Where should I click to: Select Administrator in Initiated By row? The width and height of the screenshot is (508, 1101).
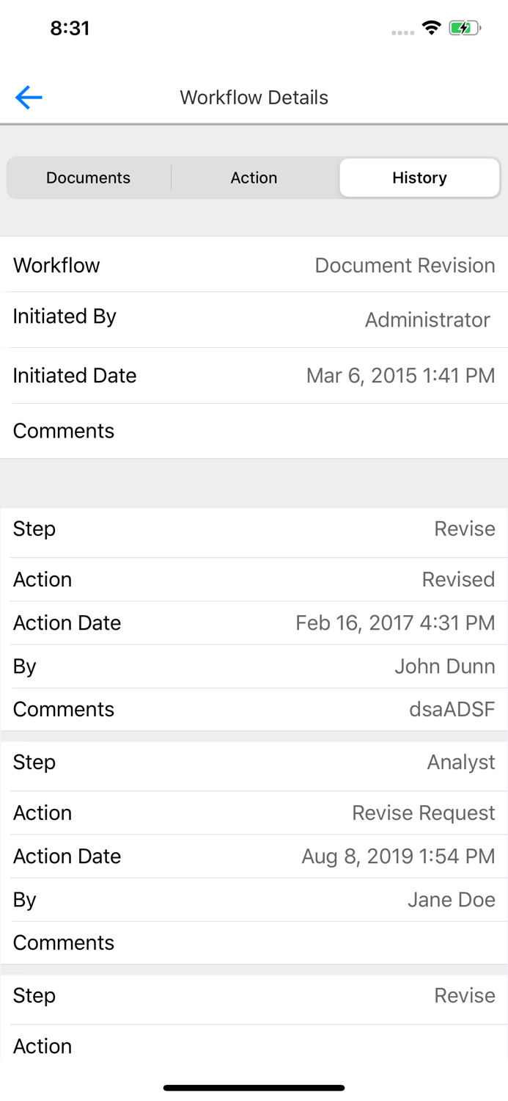click(427, 320)
